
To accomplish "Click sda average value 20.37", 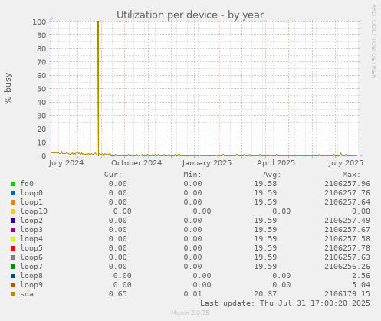I will [265, 294].
